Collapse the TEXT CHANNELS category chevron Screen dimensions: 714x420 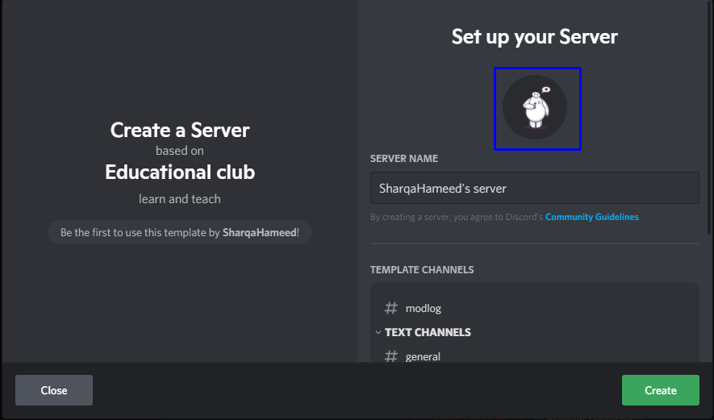pyautogui.click(x=378, y=332)
